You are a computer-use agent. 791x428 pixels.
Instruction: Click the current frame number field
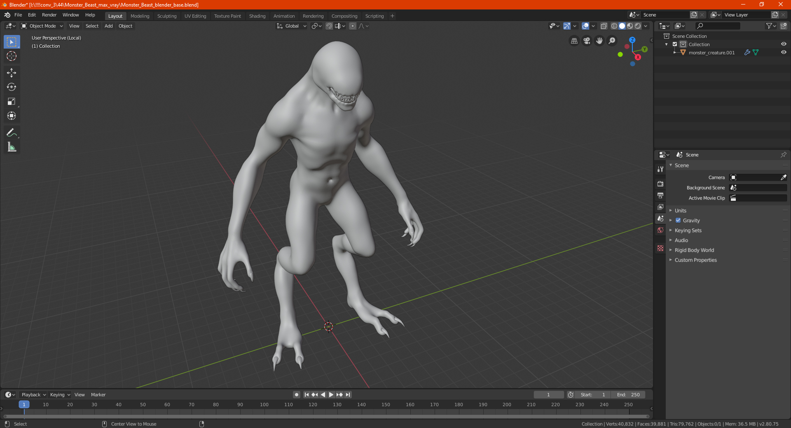[x=548, y=395]
